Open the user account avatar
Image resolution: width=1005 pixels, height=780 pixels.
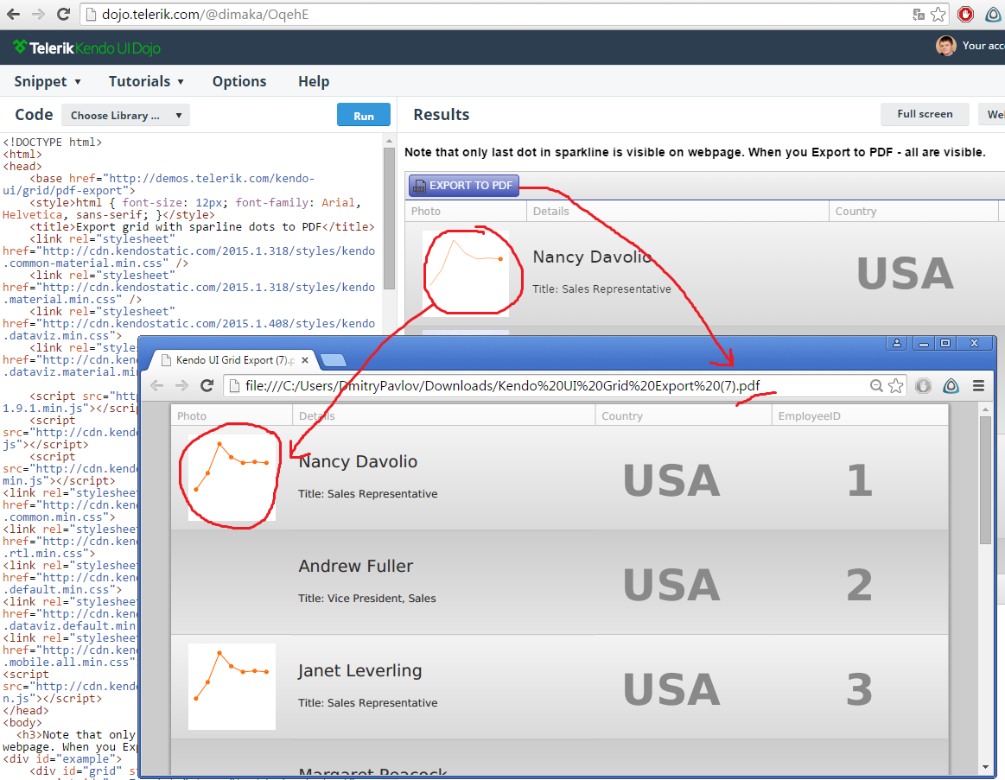pyautogui.click(x=945, y=46)
